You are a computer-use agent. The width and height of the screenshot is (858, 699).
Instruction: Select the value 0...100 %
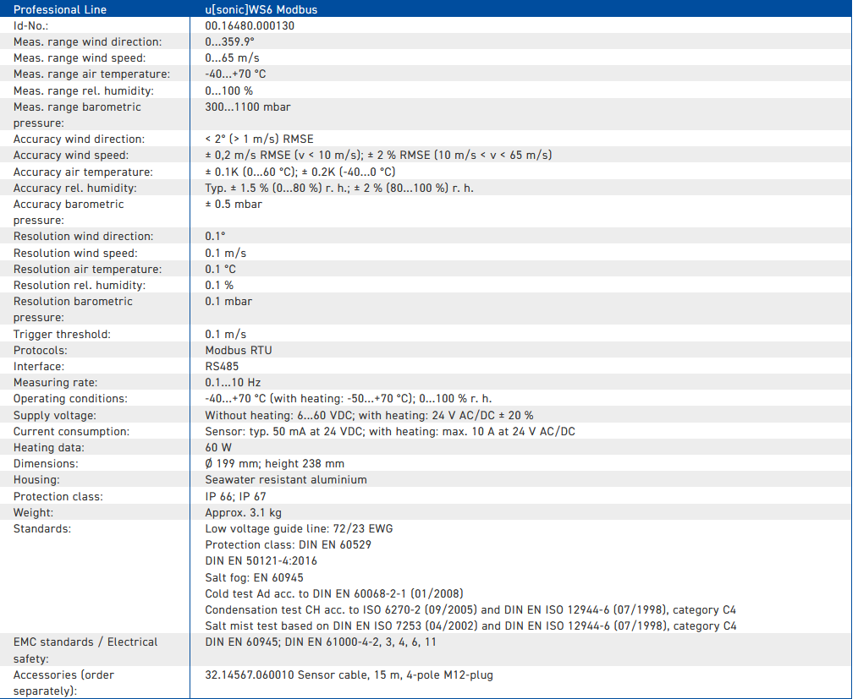[x=228, y=90]
